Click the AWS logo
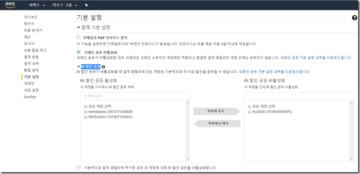The height and width of the screenshot is (174, 360). coord(11,5)
